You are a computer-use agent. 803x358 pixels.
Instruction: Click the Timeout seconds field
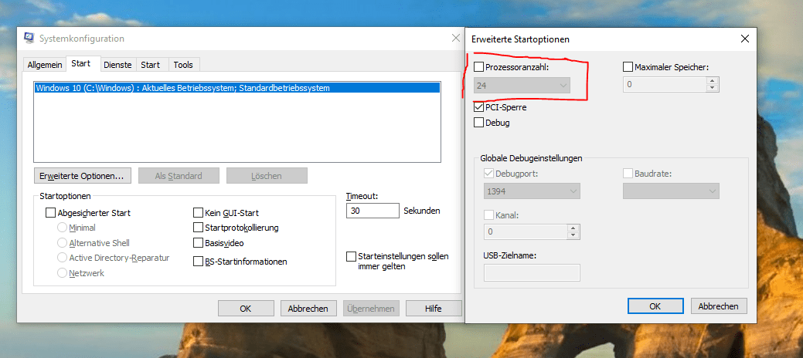(373, 211)
